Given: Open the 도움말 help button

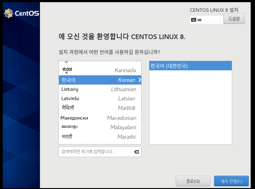Looking at the screenshot, I should [234, 19].
